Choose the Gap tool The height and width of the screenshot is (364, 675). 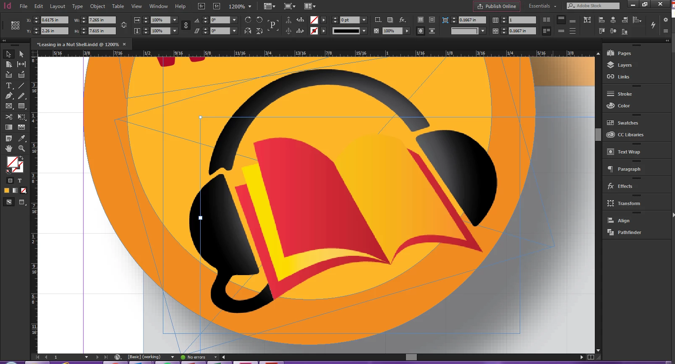[21, 64]
